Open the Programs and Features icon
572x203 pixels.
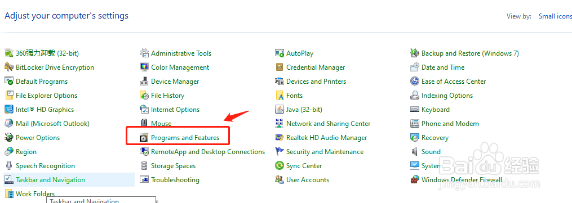click(x=144, y=138)
